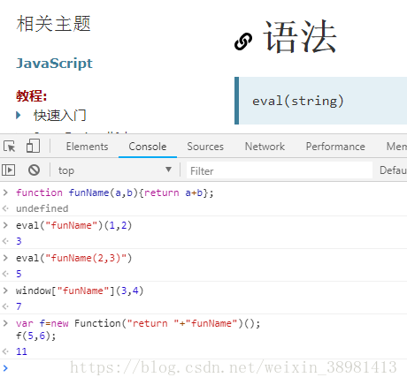This screenshot has width=407, height=385.
Task: Click the undefined console output
Action: [42, 208]
